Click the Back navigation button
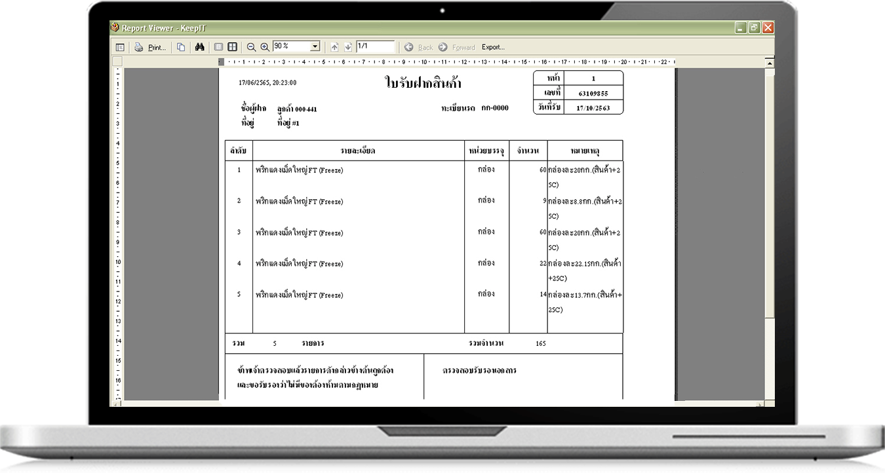 [x=419, y=47]
